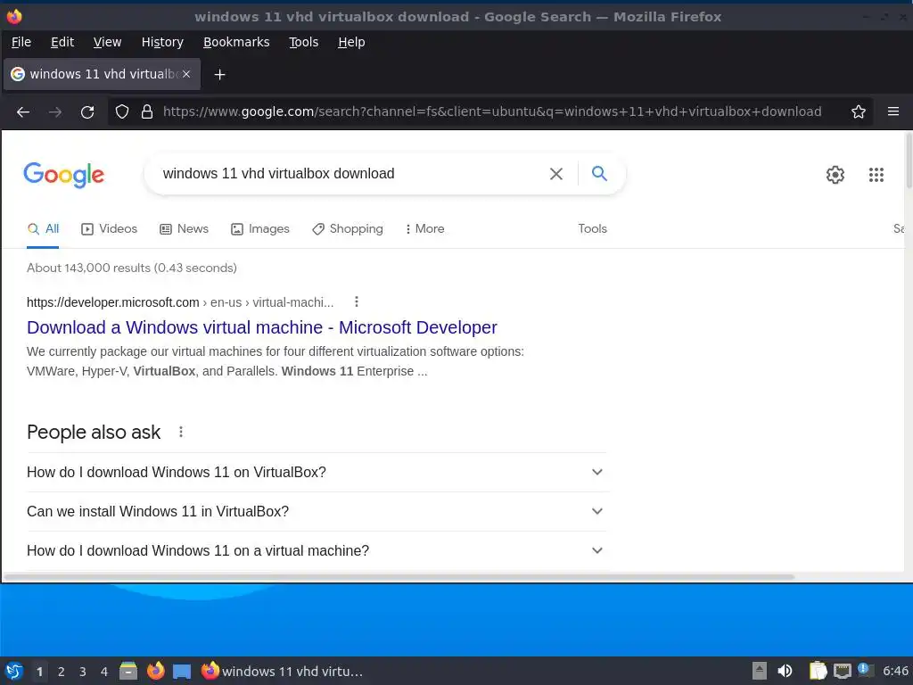This screenshot has height=685, width=913.
Task: Open clipboard manager tray icon
Action: 818,671
